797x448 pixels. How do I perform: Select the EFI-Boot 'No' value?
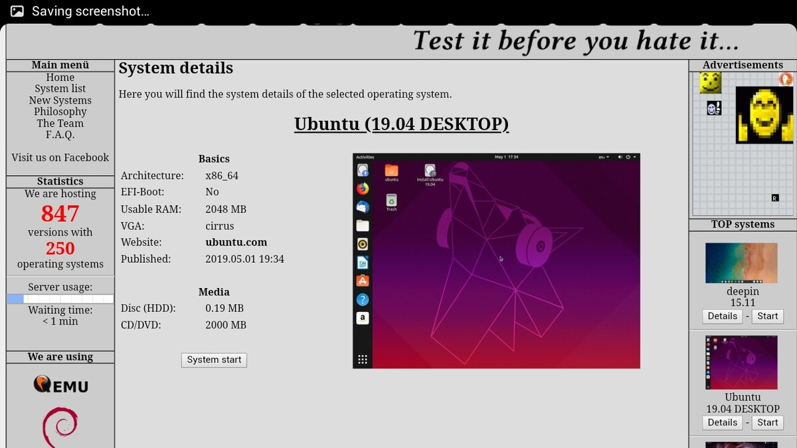click(x=212, y=192)
